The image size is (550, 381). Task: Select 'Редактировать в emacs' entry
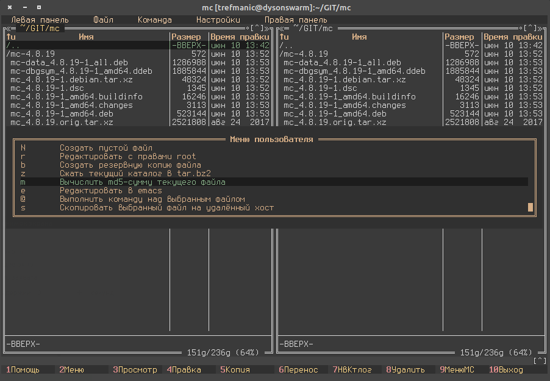click(110, 190)
